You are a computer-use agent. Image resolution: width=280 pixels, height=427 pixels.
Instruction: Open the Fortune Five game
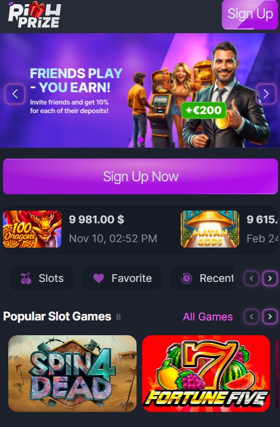206,373
